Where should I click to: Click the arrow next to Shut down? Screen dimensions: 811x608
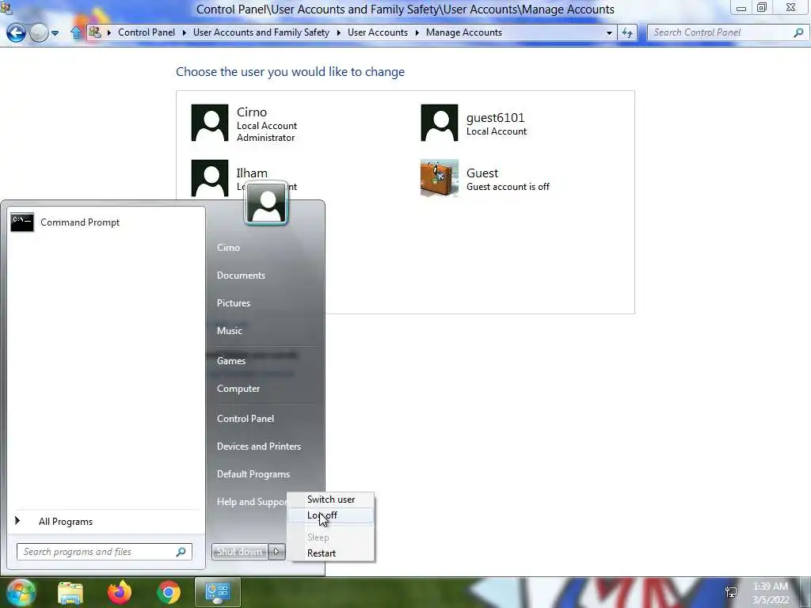tap(276, 552)
